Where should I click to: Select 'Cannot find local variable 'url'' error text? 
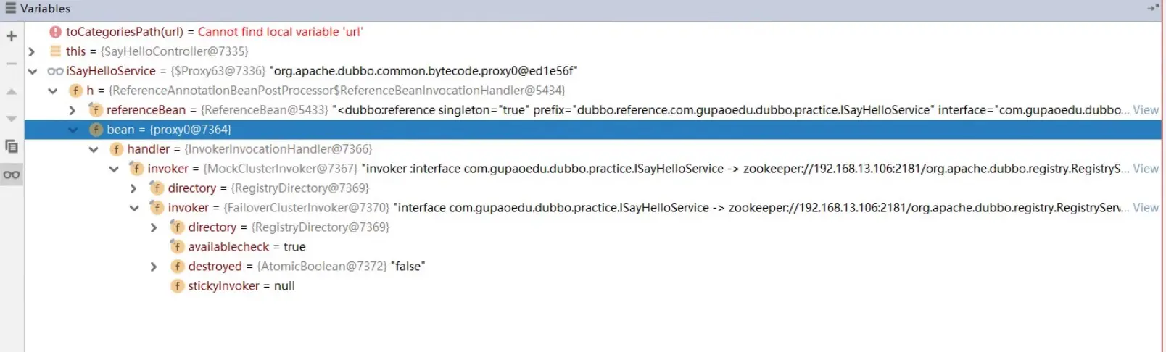point(280,32)
